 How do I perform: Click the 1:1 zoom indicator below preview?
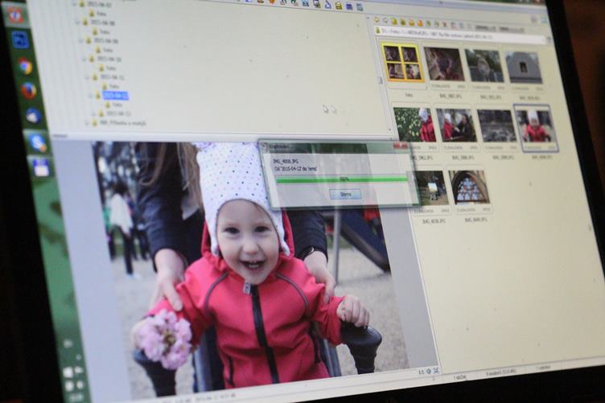click(421, 372)
